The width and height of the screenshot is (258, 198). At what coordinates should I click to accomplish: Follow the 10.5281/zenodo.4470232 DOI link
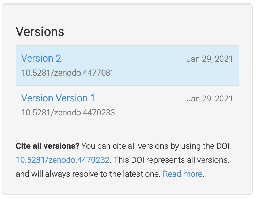[62, 160]
